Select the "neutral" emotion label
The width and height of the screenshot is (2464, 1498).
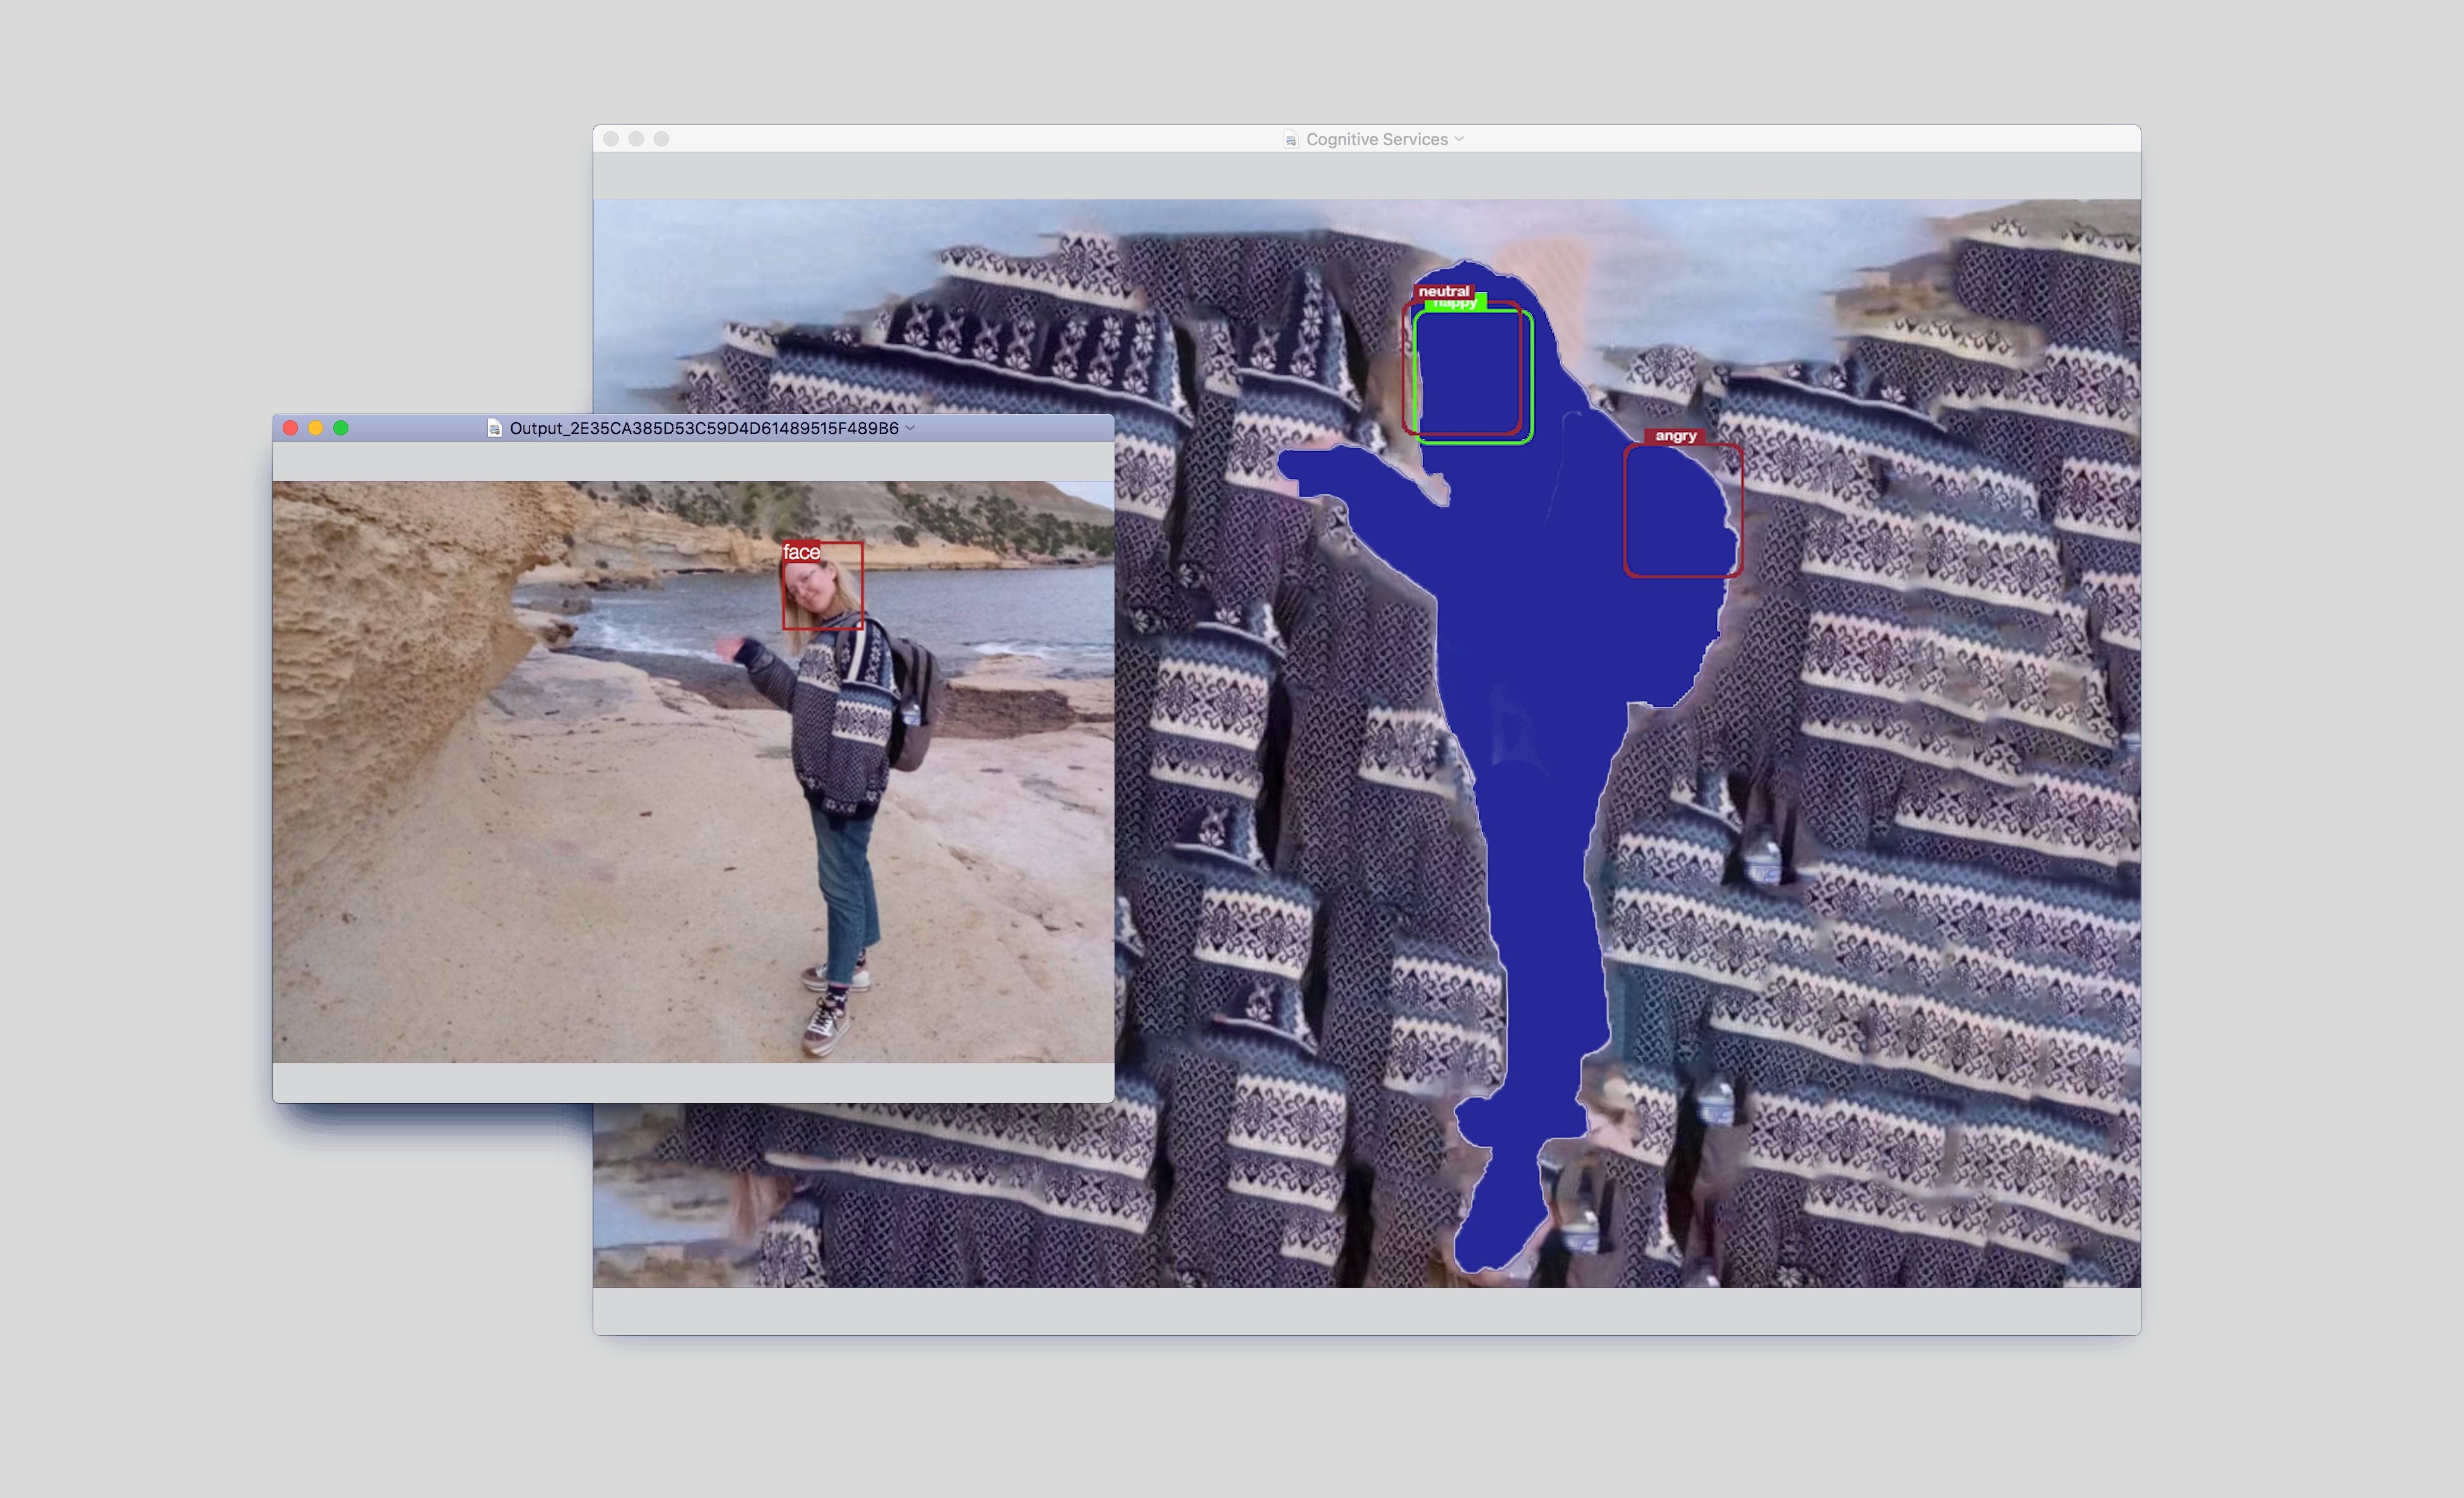point(1443,291)
